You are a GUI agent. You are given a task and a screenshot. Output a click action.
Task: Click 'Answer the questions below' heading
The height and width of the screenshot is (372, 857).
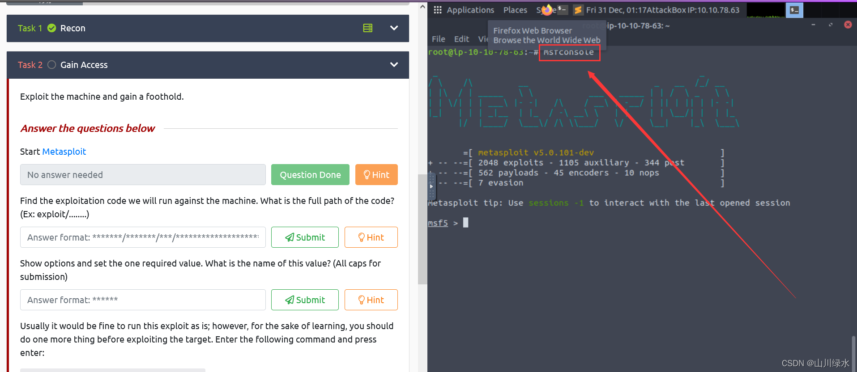tap(88, 128)
